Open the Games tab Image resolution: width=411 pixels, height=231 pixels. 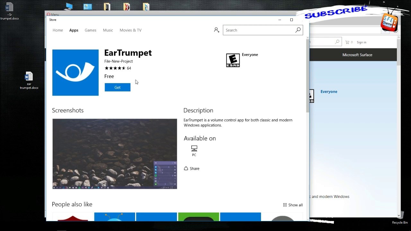click(91, 30)
